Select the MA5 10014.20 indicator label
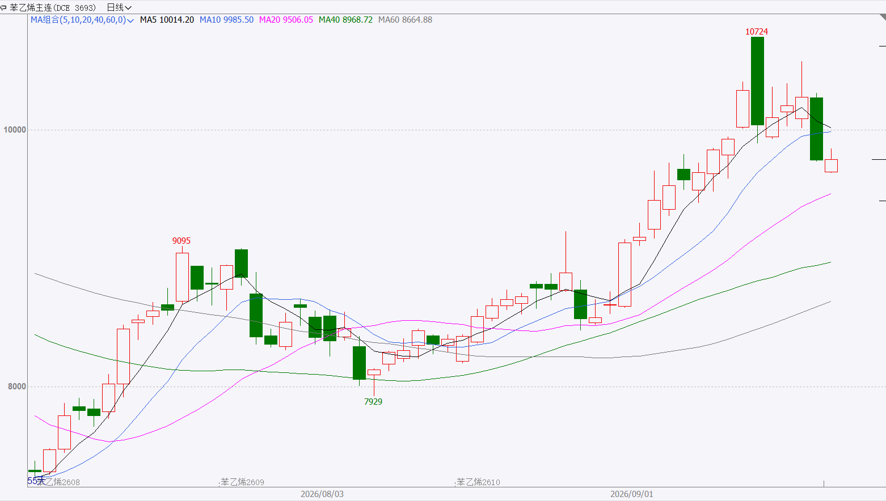 point(167,20)
